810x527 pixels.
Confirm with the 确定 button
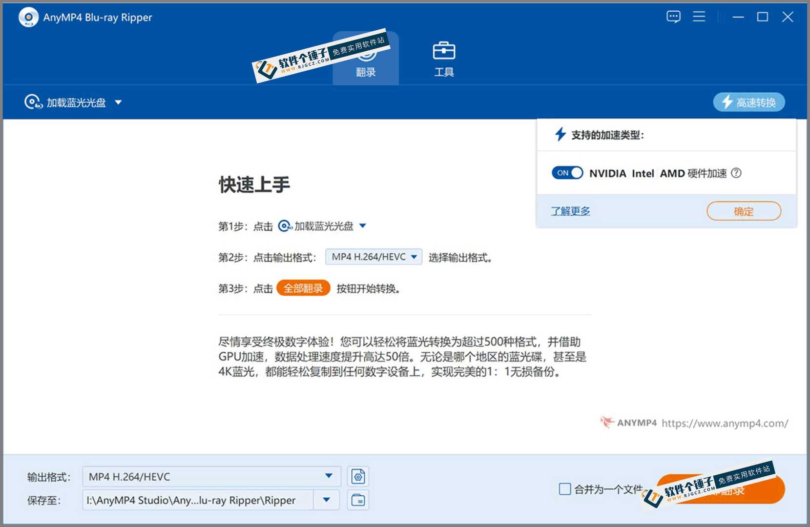(744, 211)
